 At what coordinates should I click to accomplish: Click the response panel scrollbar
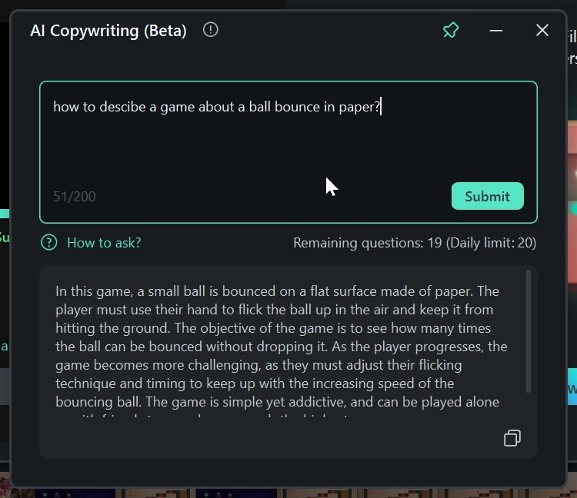pyautogui.click(x=528, y=330)
